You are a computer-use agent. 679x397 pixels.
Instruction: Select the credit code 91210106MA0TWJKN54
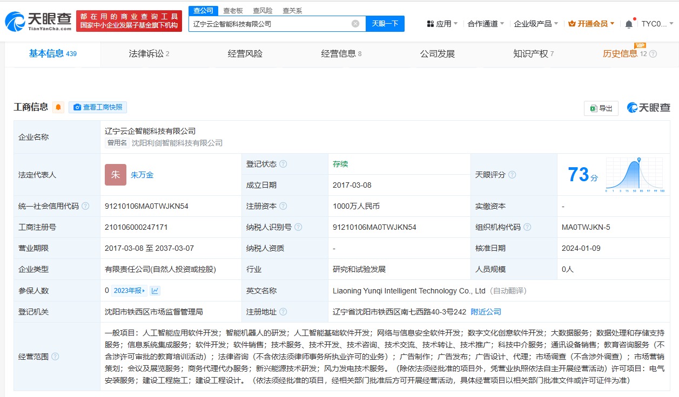click(x=146, y=206)
